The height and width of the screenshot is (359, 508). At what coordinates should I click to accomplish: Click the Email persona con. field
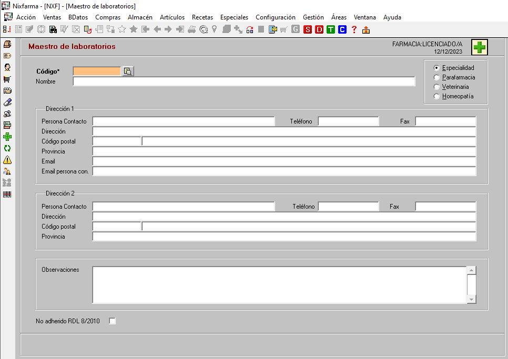(x=284, y=171)
